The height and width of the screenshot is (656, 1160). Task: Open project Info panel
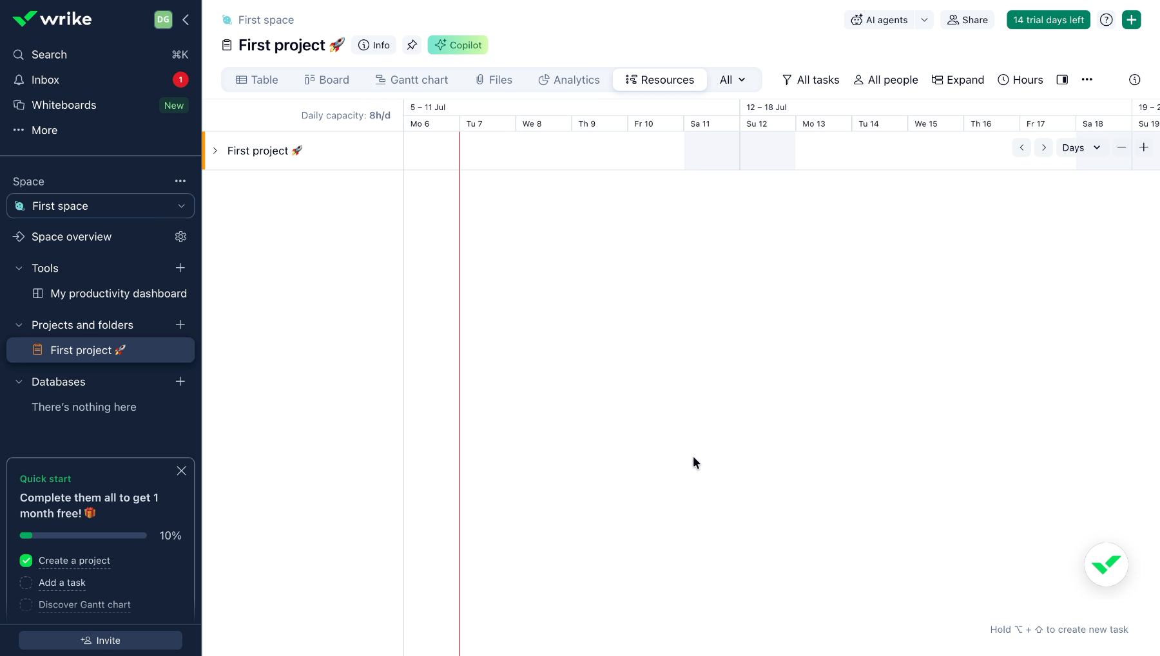click(x=374, y=45)
